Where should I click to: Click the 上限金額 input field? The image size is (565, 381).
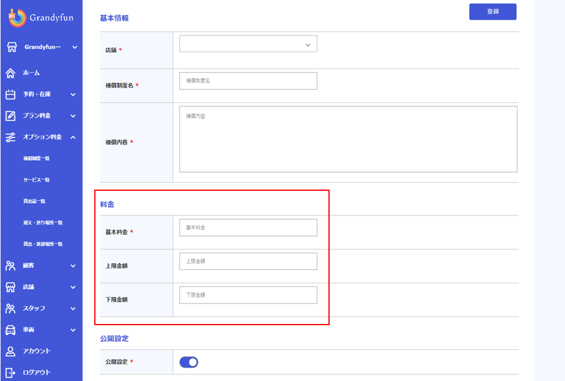coord(248,261)
